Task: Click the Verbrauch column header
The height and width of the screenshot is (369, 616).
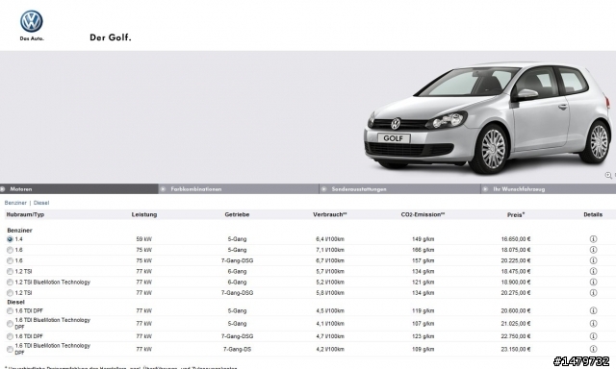Action: [330, 214]
